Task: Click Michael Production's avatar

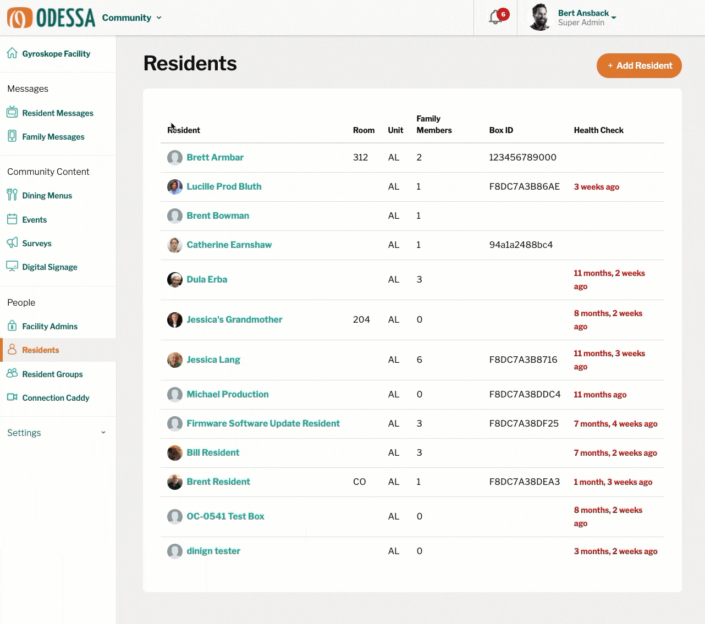Action: (x=175, y=395)
